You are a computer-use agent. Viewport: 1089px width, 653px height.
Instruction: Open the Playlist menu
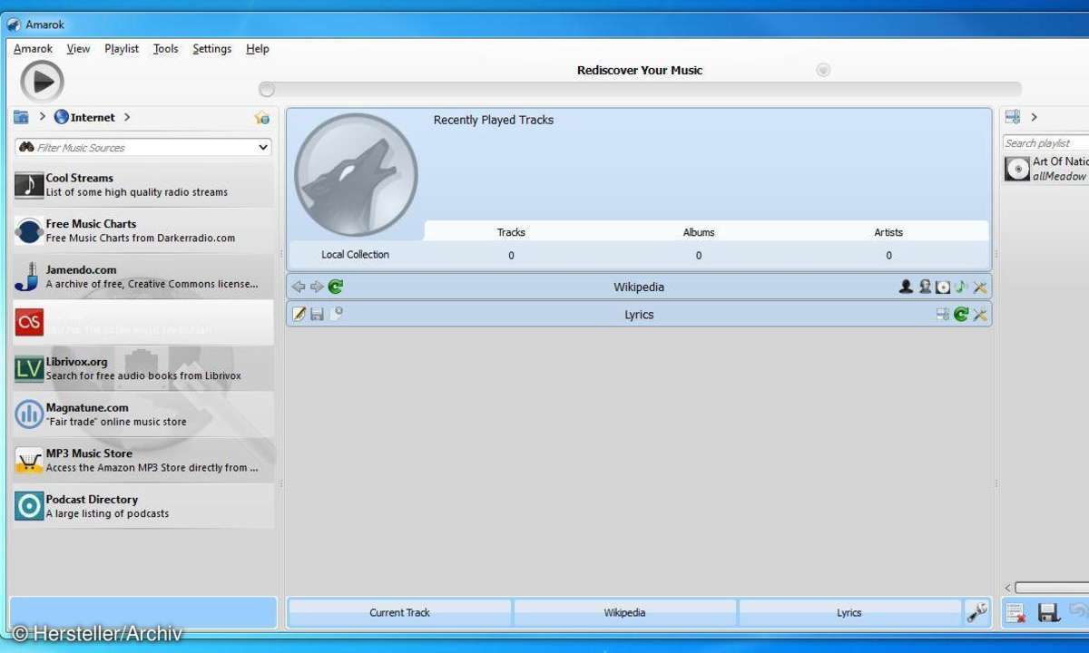[x=122, y=49]
